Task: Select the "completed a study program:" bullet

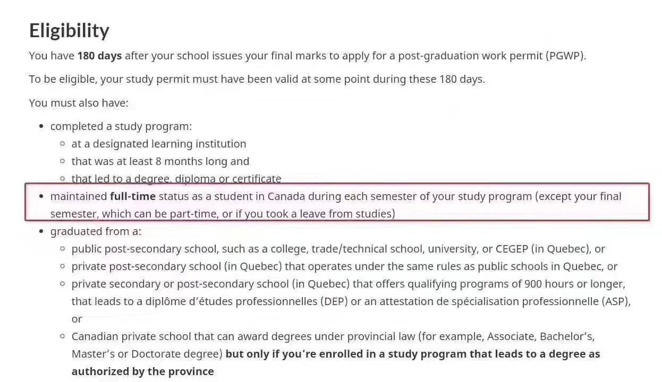Action: (121, 126)
